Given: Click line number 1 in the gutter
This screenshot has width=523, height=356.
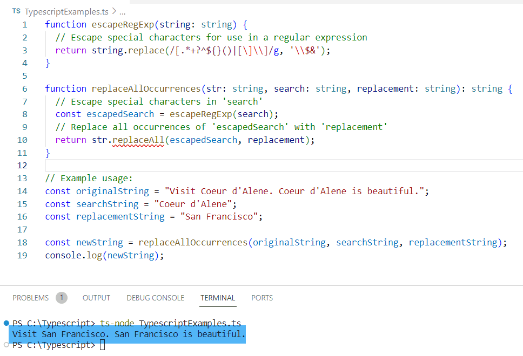Looking at the screenshot, I should pos(25,25).
